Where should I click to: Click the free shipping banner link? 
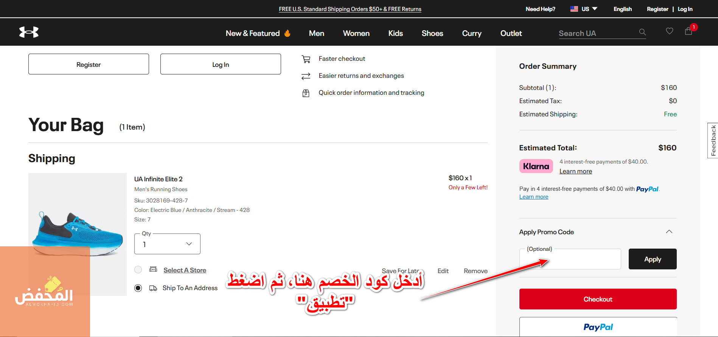point(350,9)
